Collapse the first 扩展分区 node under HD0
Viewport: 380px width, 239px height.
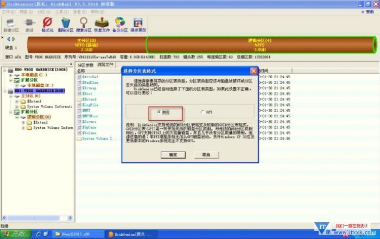coord(11,80)
